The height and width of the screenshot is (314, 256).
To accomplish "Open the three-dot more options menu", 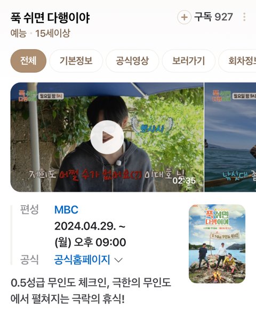I will point(244,17).
